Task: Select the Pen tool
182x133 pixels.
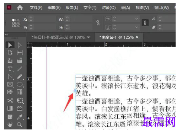Action: [x=10, y=77]
